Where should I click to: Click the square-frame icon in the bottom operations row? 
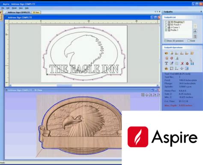point(172,68)
